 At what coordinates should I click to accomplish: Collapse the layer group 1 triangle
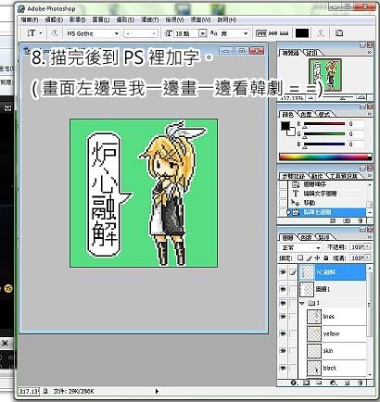[302, 303]
